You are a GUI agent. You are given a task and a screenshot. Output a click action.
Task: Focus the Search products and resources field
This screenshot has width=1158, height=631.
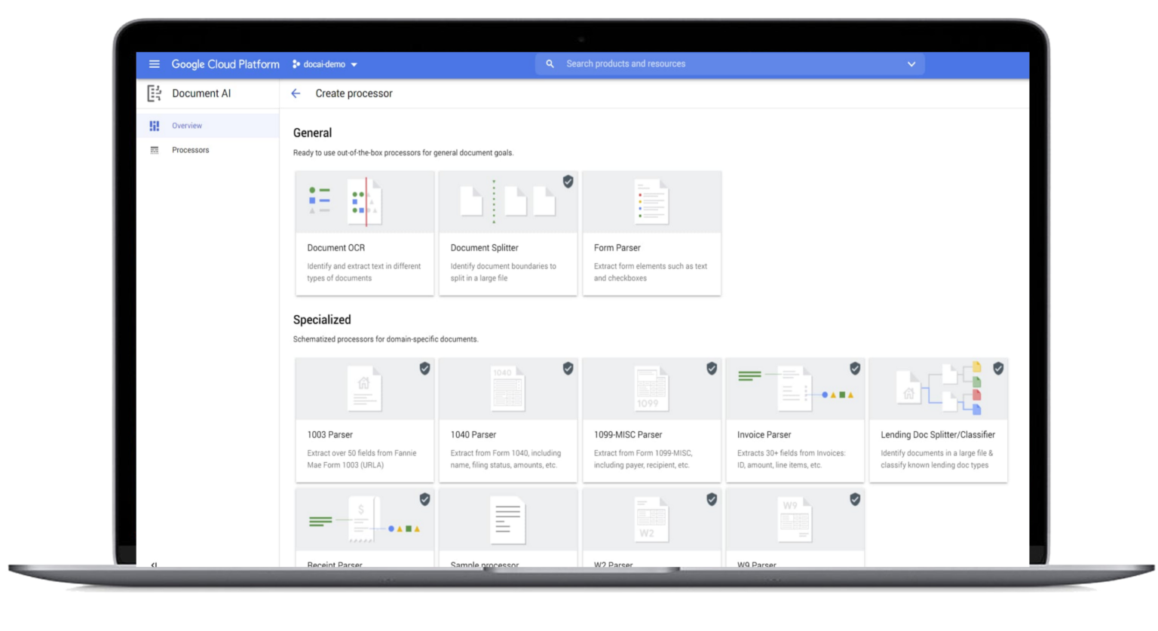tap(730, 64)
